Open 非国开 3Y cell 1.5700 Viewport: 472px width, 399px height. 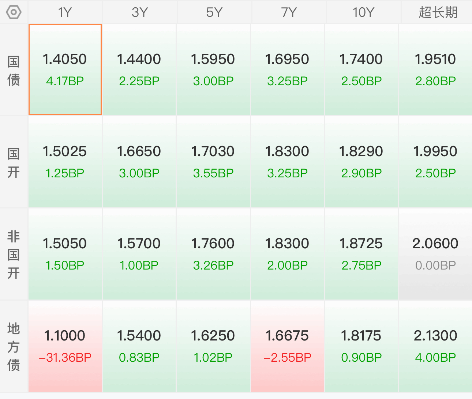pyautogui.click(x=139, y=254)
